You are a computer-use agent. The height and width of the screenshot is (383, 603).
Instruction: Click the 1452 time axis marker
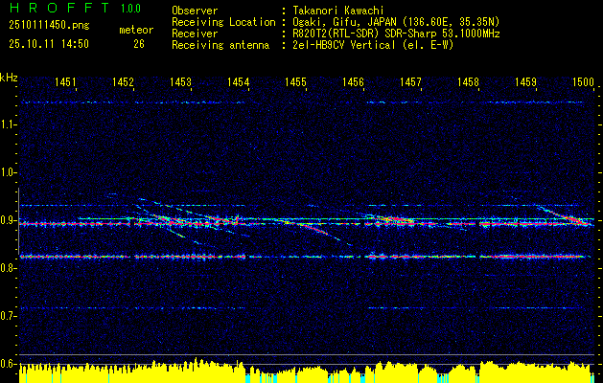(x=123, y=81)
